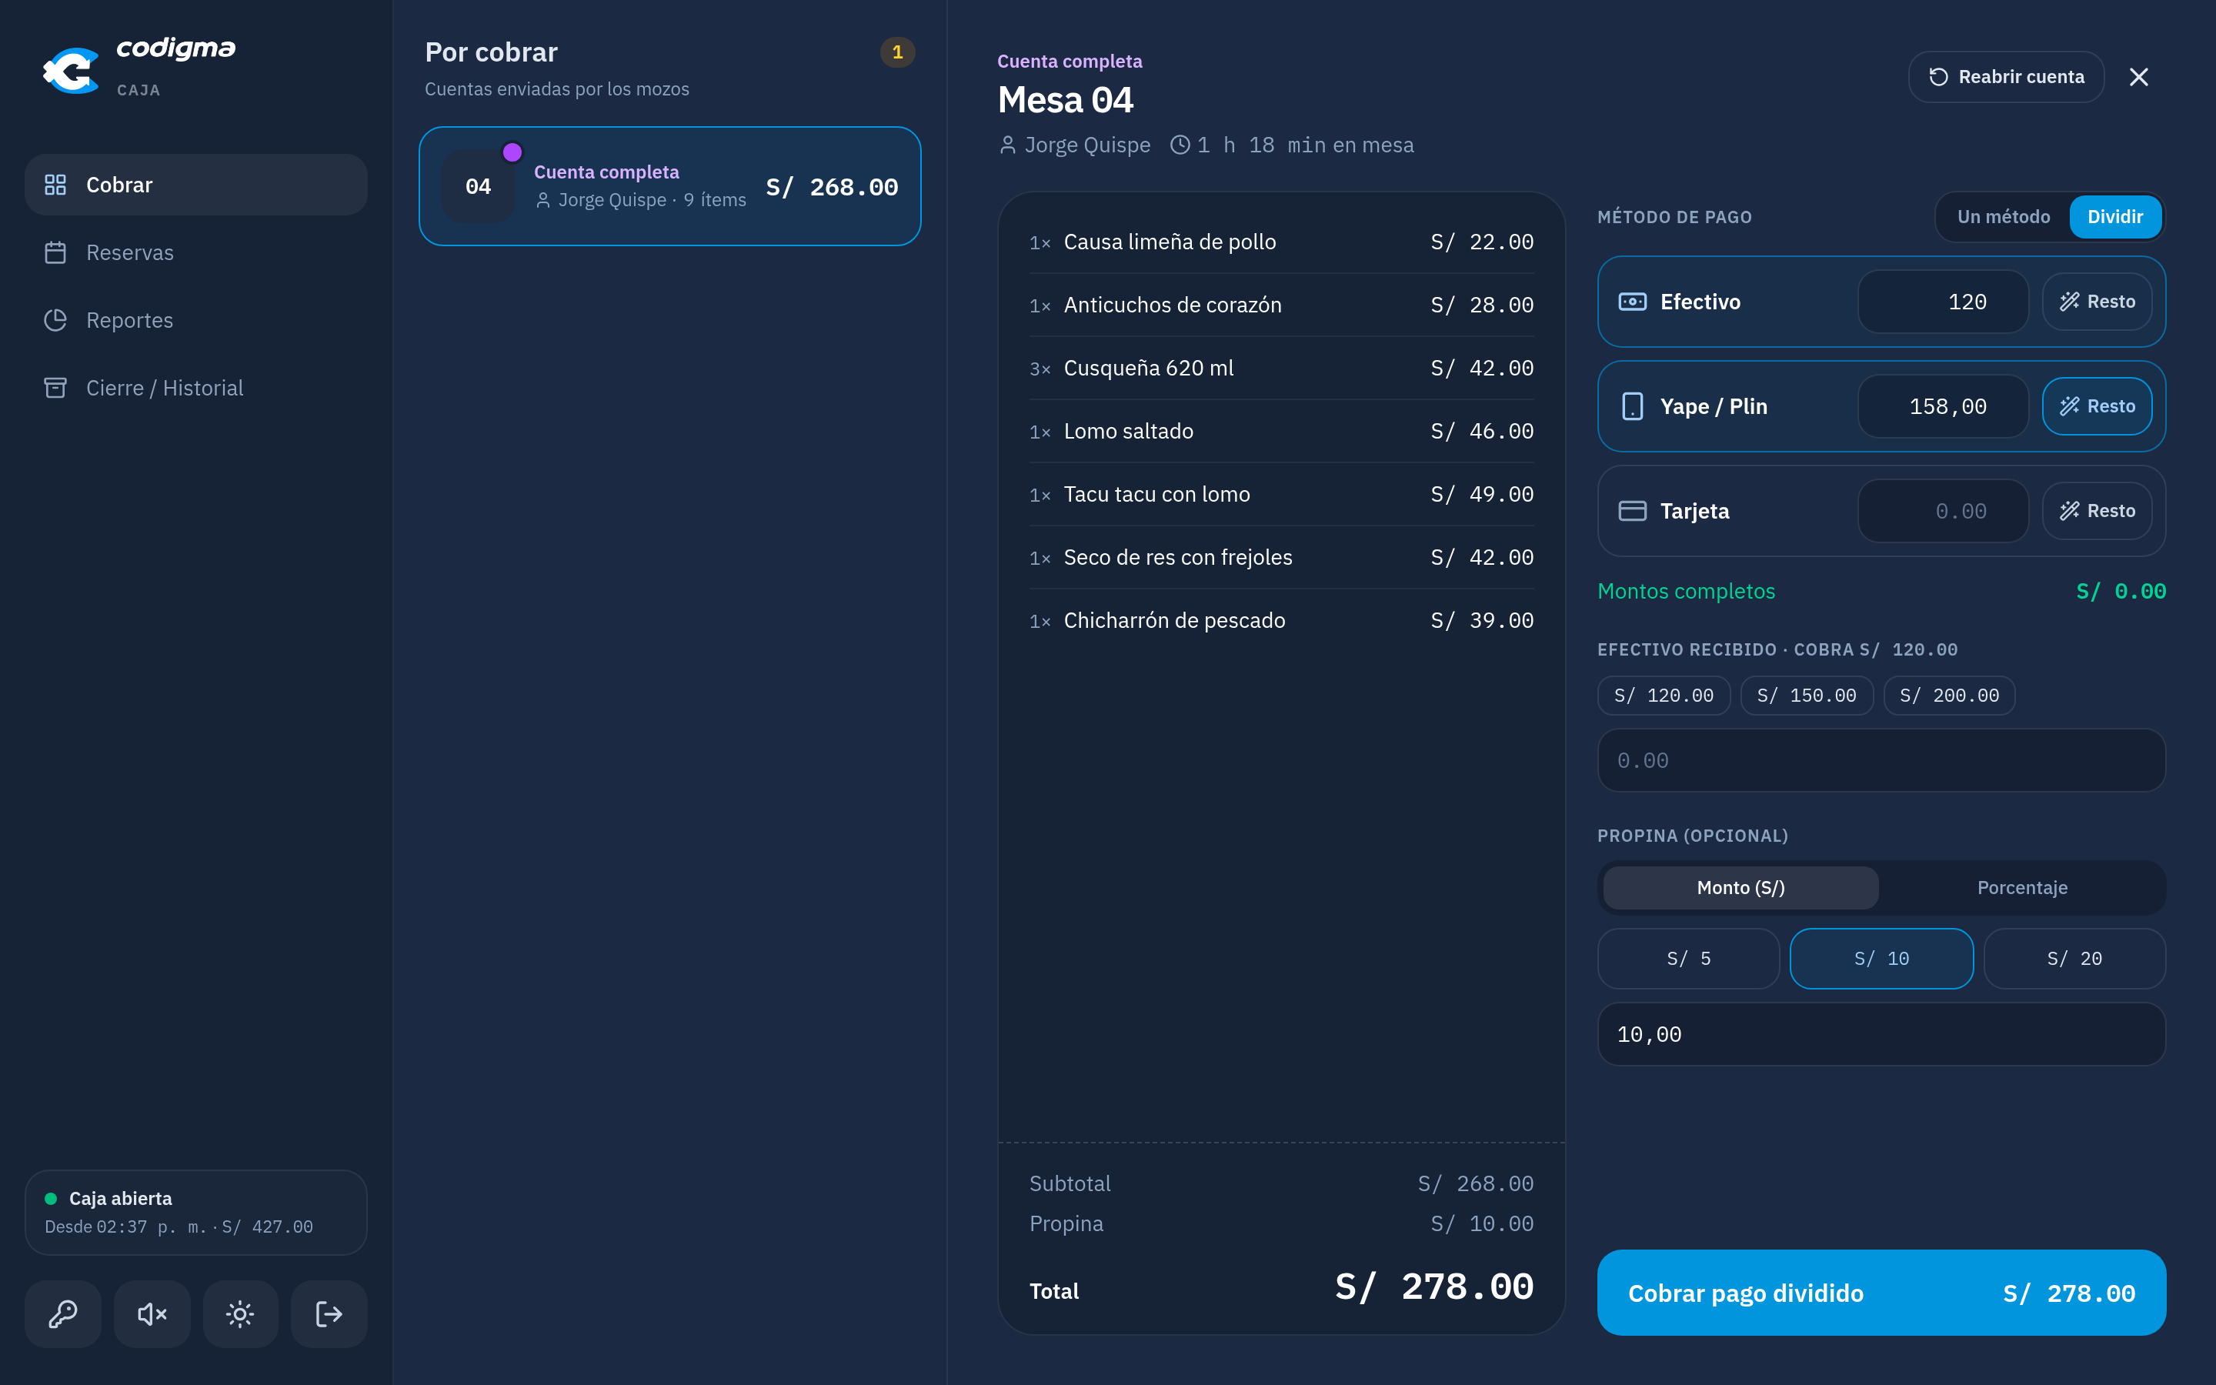Image resolution: width=2216 pixels, height=1385 pixels.
Task: Click Resto button for Efectivo
Action: (2097, 302)
